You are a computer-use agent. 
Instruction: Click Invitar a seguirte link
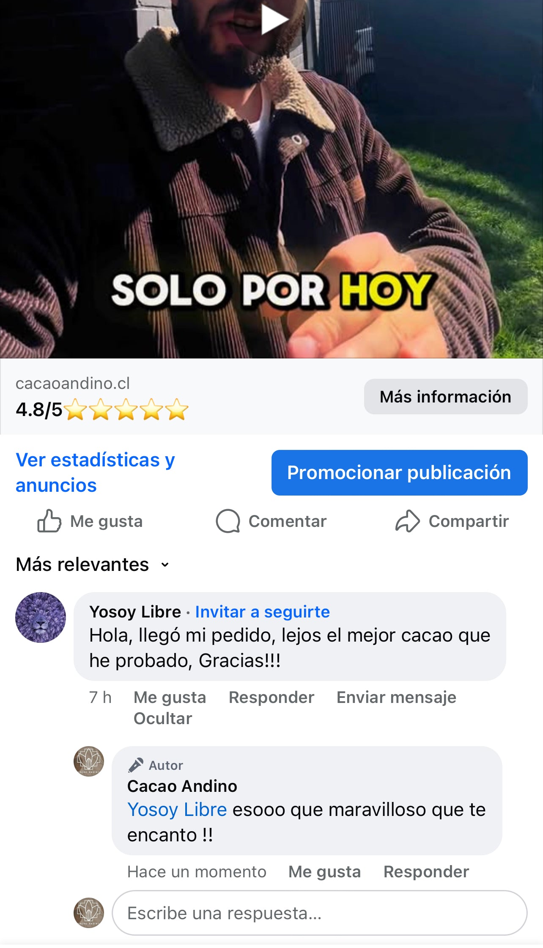[262, 612]
